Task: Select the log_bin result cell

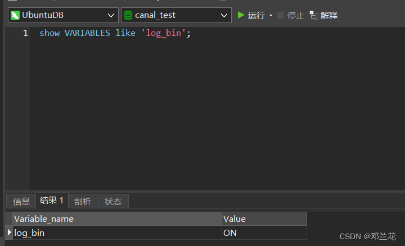Action: [x=117, y=233]
